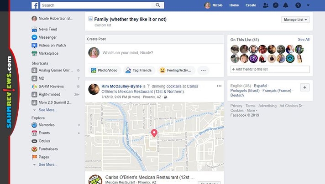Click the 7/12/19, 9:09 PM post timestamp
This screenshot has width=325, height=184.
[x=121, y=97]
